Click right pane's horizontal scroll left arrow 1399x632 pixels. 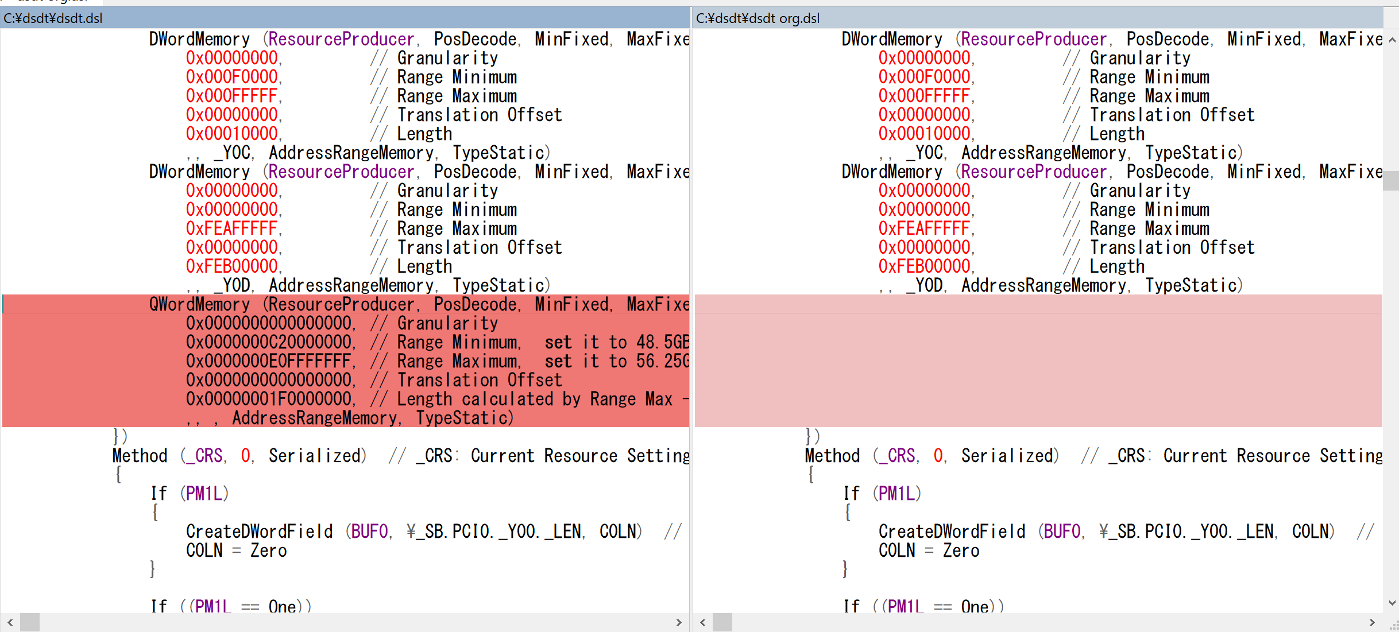pos(703,622)
